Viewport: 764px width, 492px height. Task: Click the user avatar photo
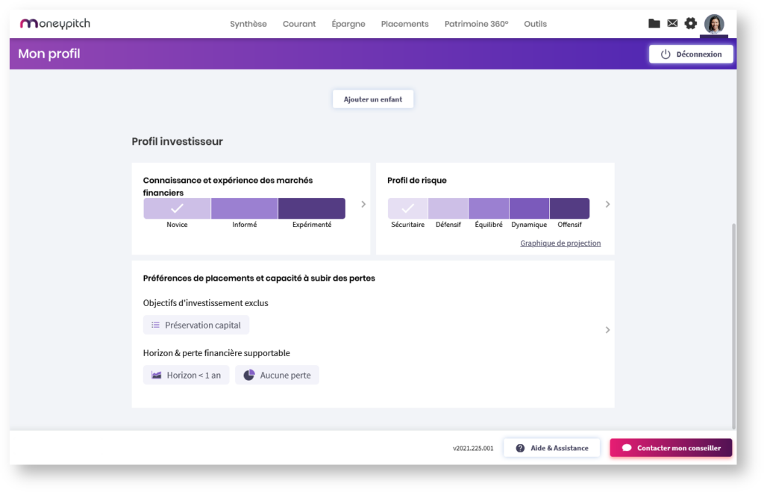click(714, 24)
